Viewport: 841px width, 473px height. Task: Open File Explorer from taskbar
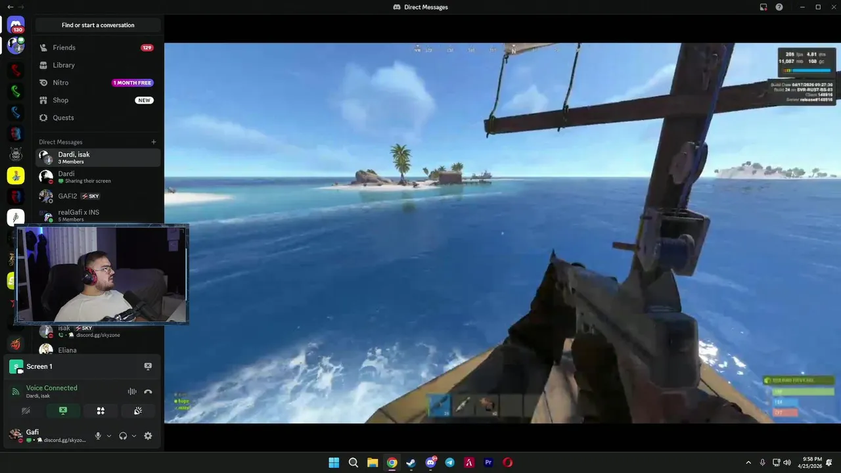pos(373,462)
